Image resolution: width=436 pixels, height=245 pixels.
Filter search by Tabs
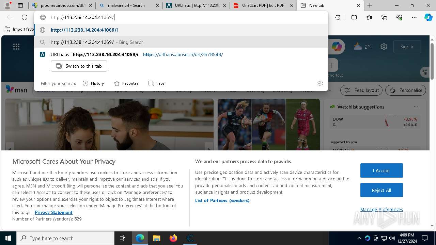(x=156, y=83)
